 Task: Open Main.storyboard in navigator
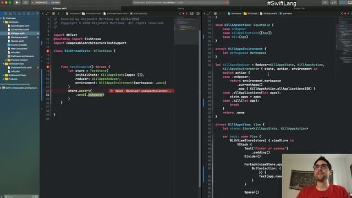[19, 49]
